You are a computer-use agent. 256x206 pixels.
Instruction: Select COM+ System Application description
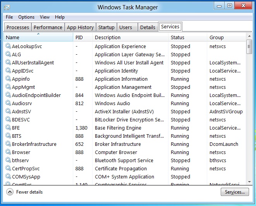coord(124,177)
